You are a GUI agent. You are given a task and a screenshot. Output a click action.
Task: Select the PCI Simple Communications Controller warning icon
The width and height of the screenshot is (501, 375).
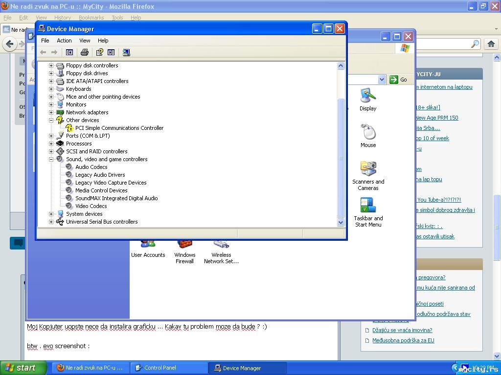[69, 128]
